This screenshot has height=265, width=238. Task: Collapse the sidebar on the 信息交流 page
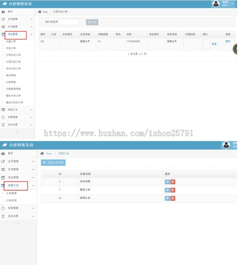click(18, 223)
